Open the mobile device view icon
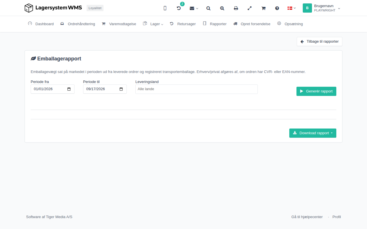 [165, 8]
